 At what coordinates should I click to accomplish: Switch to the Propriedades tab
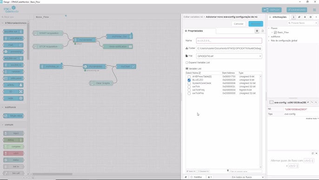click(199, 31)
